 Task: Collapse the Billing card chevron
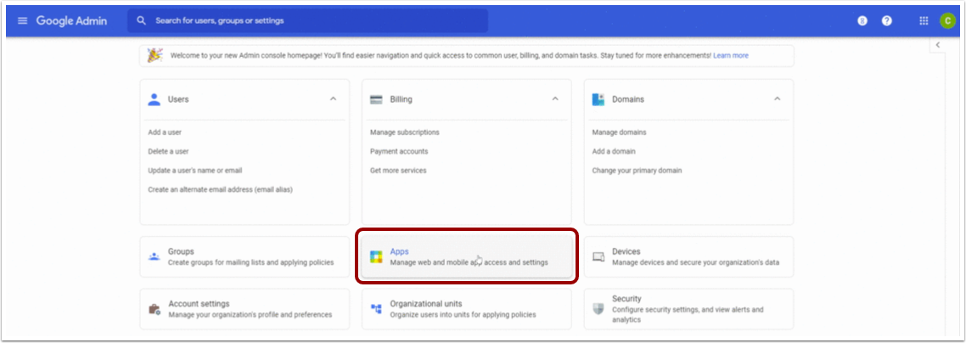[x=555, y=99]
